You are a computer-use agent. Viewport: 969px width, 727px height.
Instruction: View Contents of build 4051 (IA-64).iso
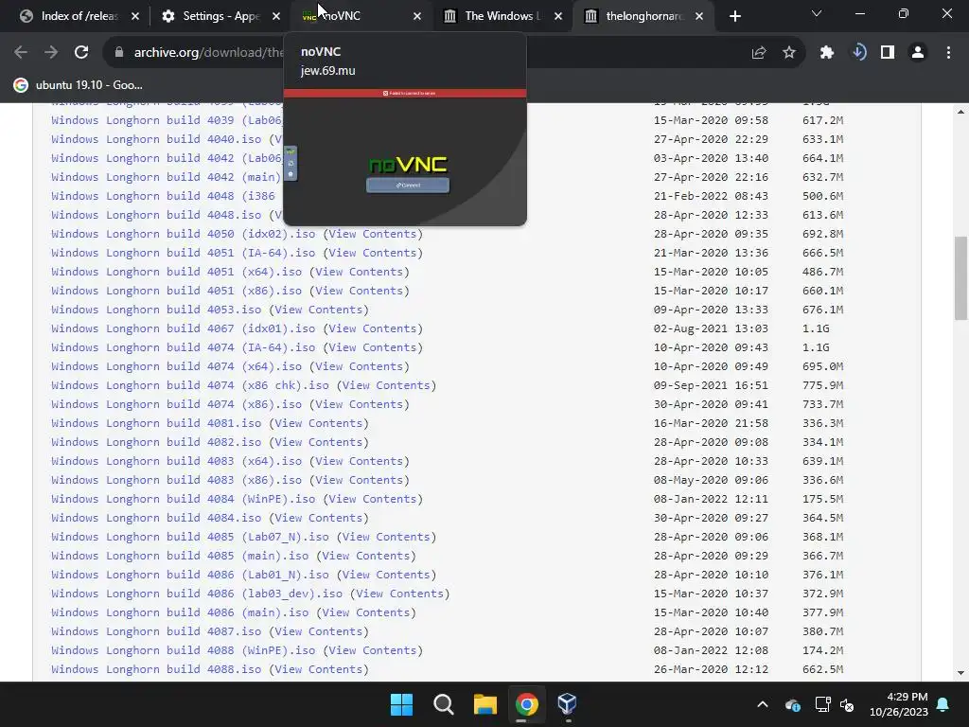pos(373,253)
